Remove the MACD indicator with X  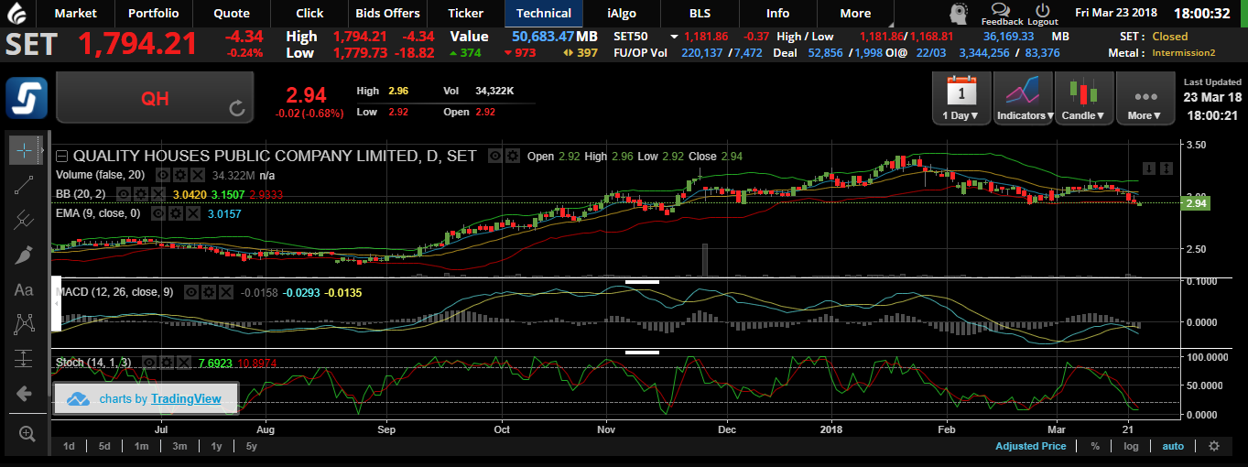[x=224, y=292]
